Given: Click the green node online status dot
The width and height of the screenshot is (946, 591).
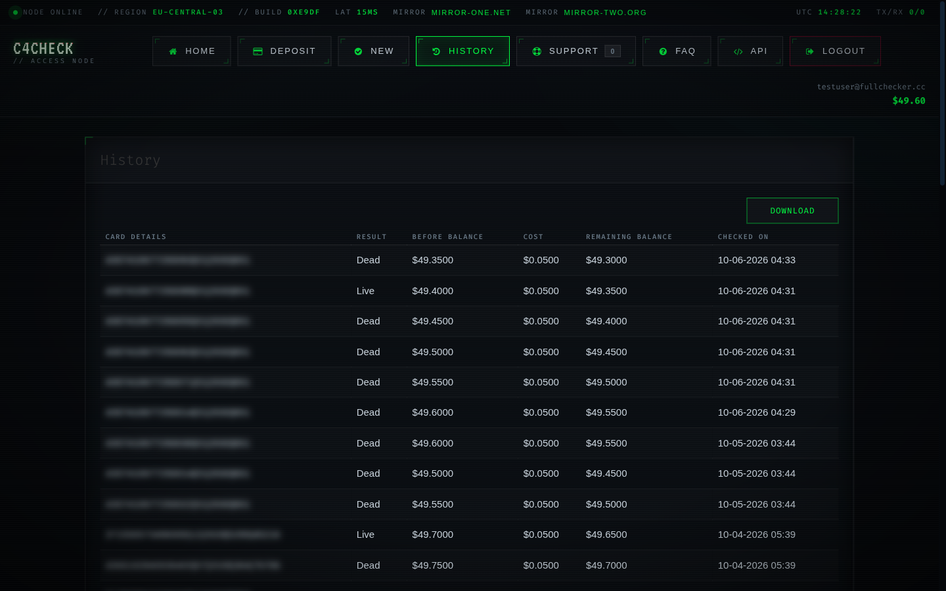Looking at the screenshot, I should (x=15, y=12).
